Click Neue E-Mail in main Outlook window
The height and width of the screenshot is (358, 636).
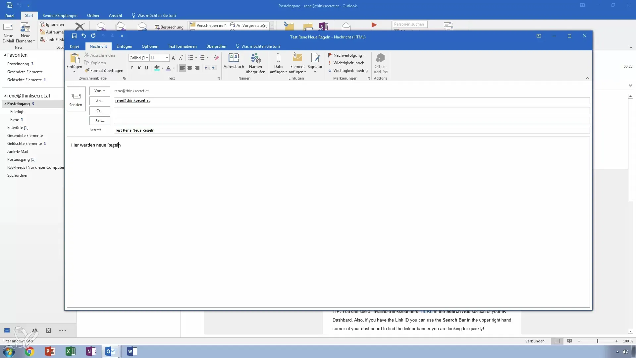point(8,33)
